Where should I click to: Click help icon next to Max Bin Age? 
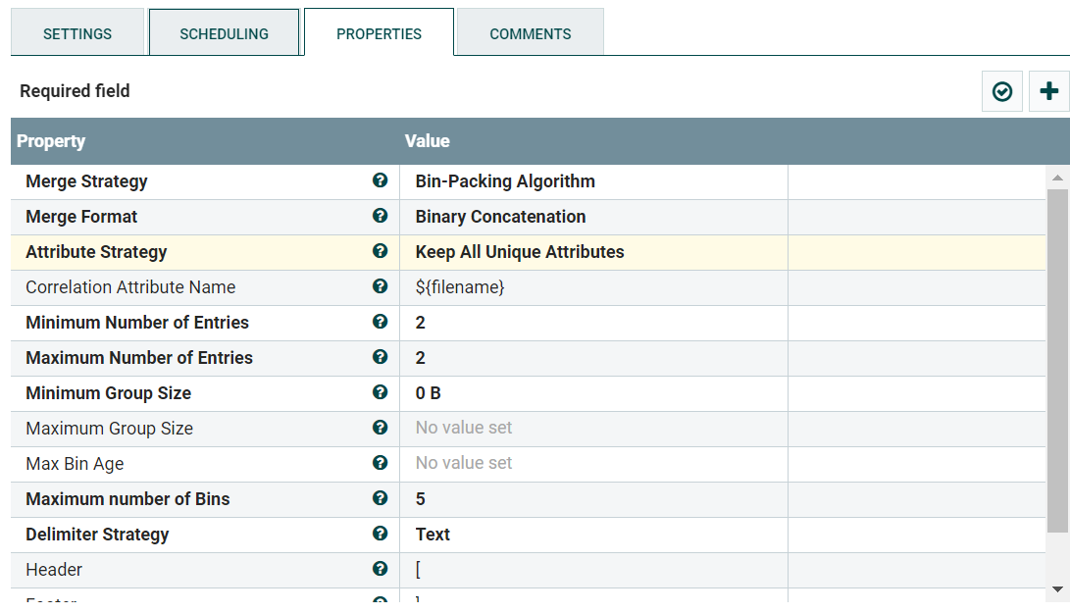click(380, 462)
